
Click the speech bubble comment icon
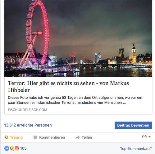[x=35, y=137]
